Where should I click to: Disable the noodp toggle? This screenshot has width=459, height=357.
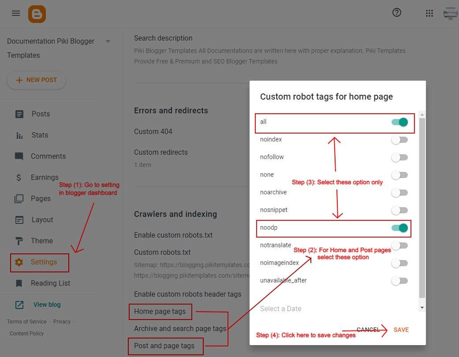[399, 228]
